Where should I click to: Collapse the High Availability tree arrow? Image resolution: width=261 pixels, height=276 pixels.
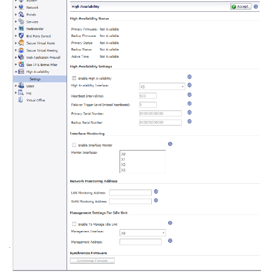[16, 72]
